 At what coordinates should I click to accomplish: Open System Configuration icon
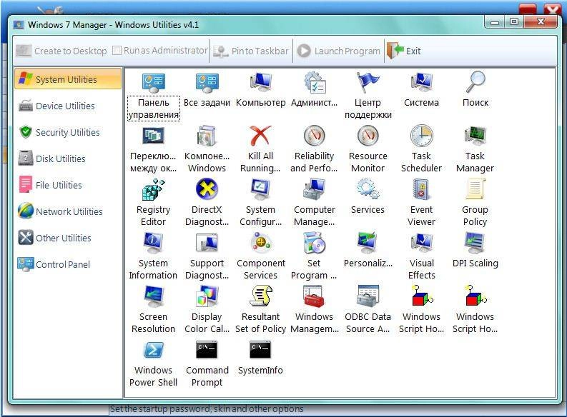[261, 189]
